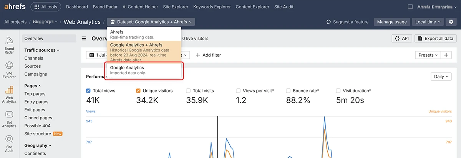The width and height of the screenshot is (461, 158).
Task: Open the All tools grid menu
Action: click(x=45, y=7)
